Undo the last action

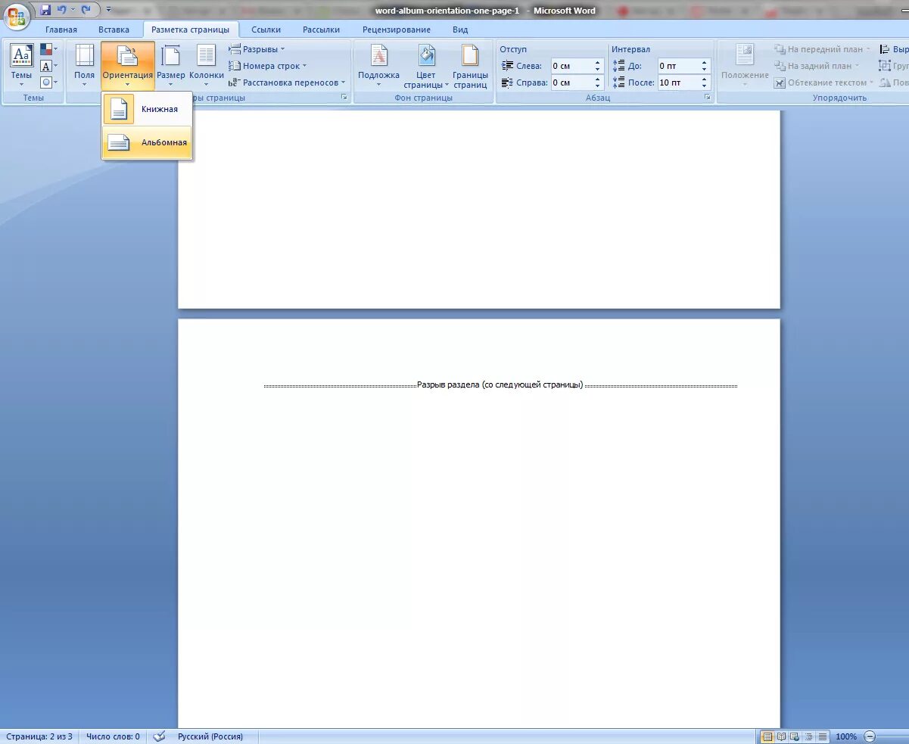(61, 11)
